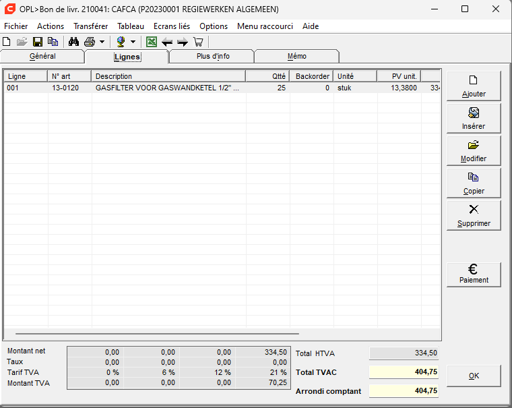Click the red application logo in title bar
This screenshot has width=512, height=408.
(10, 9)
